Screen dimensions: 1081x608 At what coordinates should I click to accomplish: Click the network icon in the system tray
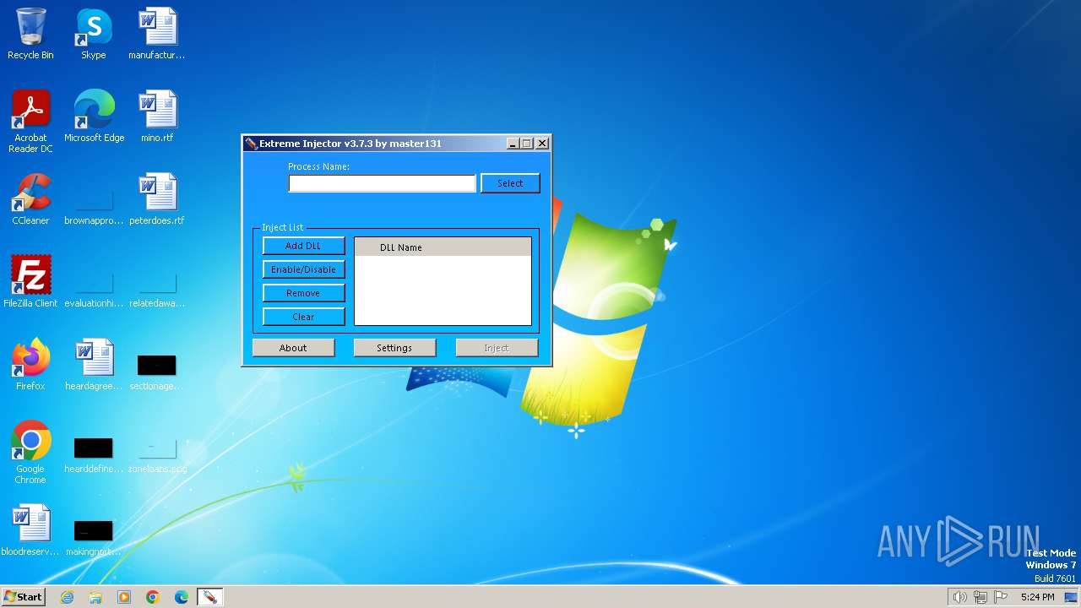(981, 597)
